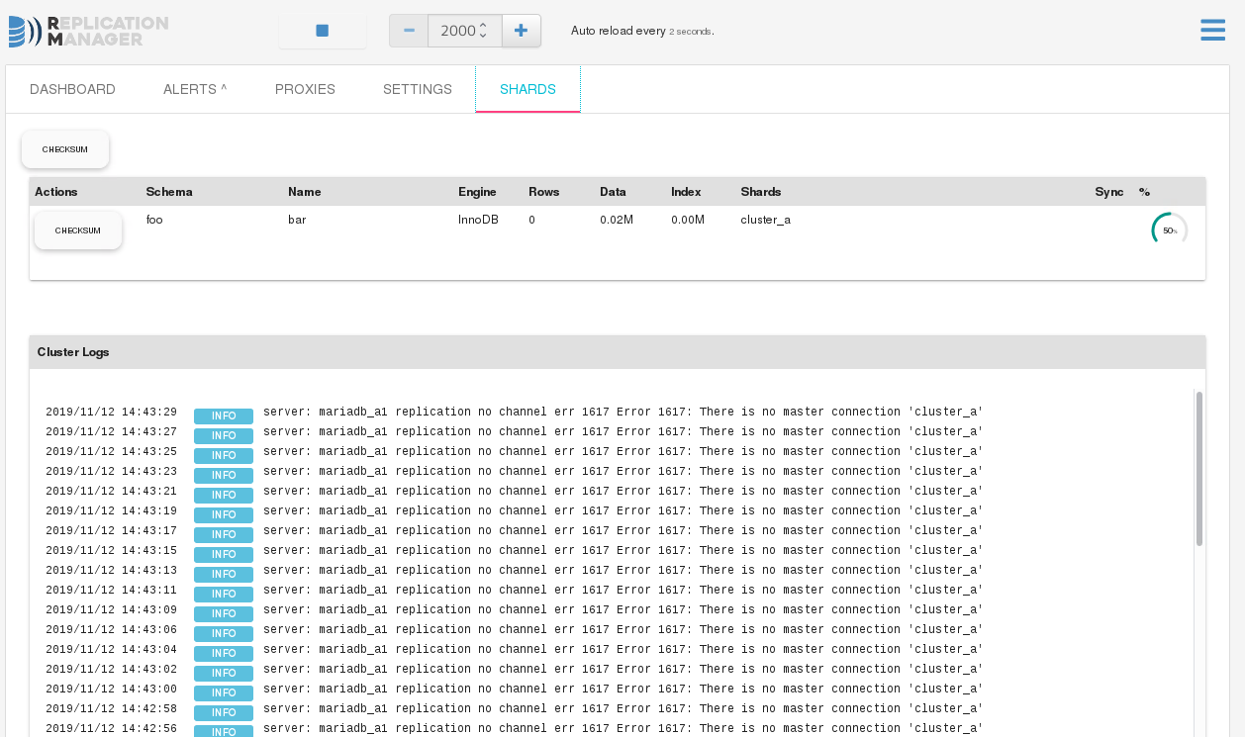Click the Schema column header
The image size is (1245, 737).
pos(169,192)
